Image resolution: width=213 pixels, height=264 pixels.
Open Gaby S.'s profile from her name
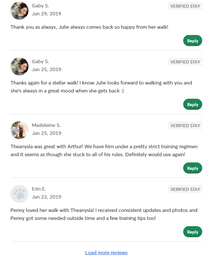(x=40, y=5)
